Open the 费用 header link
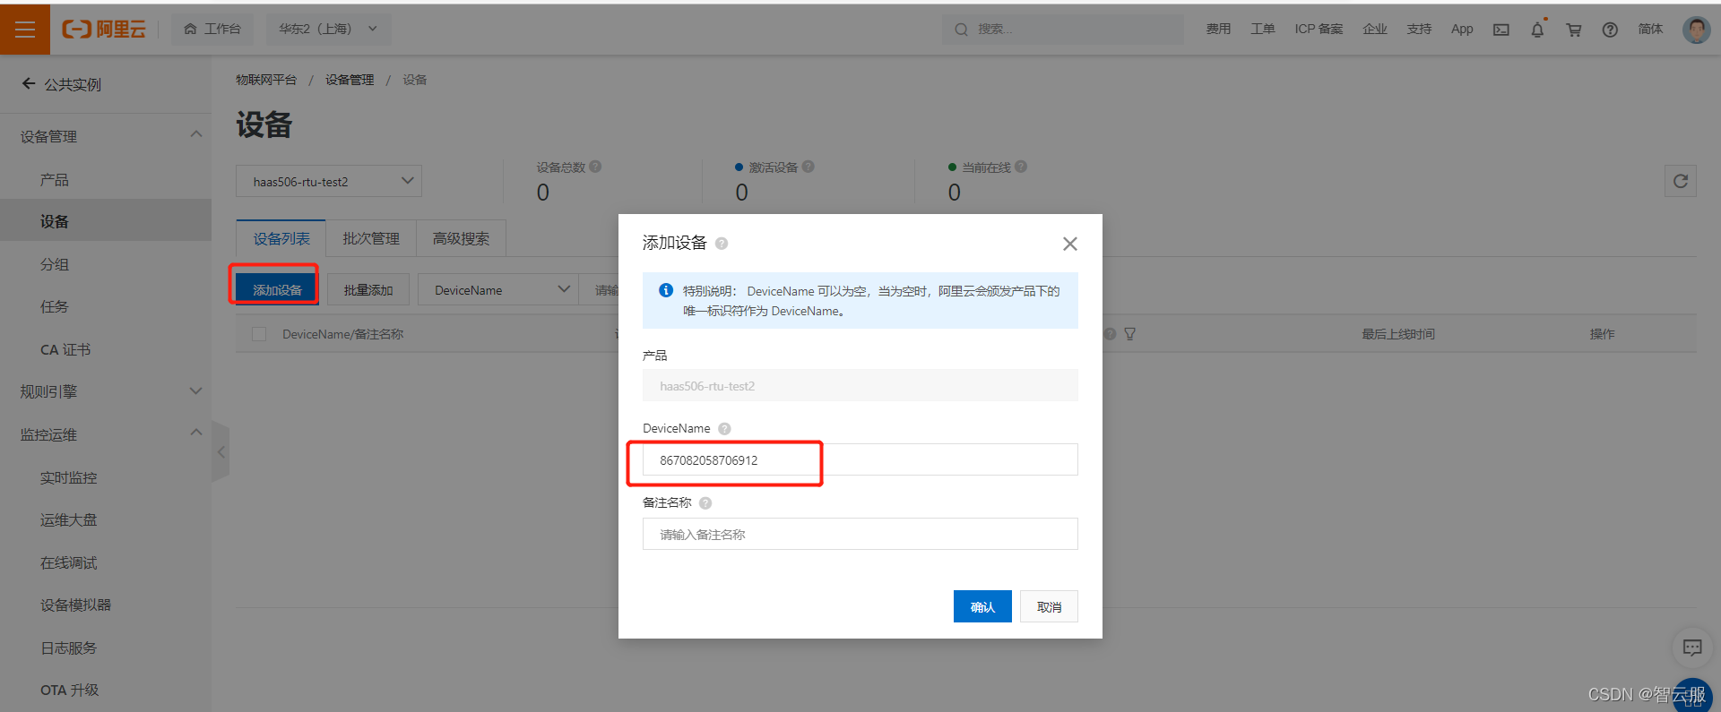Viewport: 1721px width, 712px height. coord(1218,29)
